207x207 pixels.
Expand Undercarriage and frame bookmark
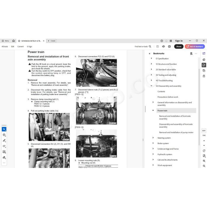click(153, 149)
